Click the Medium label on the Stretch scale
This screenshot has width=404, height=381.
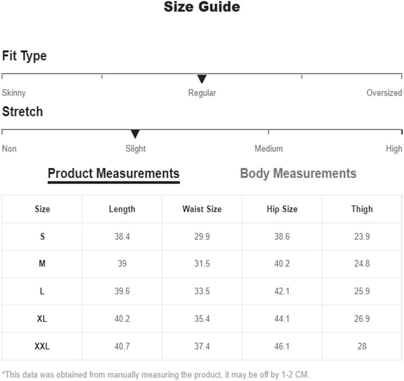268,149
